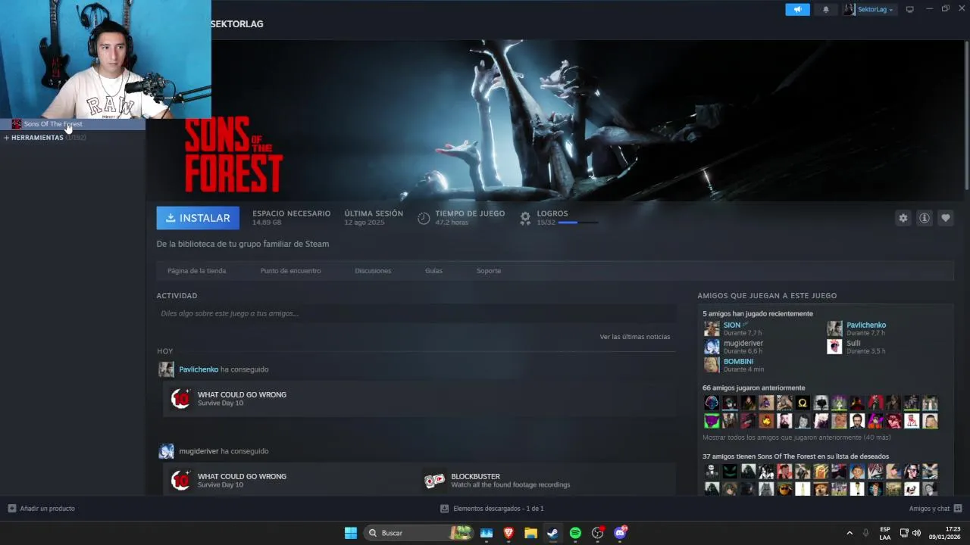The image size is (970, 545).
Task: Open OBS Studio from taskbar
Action: 598,533
